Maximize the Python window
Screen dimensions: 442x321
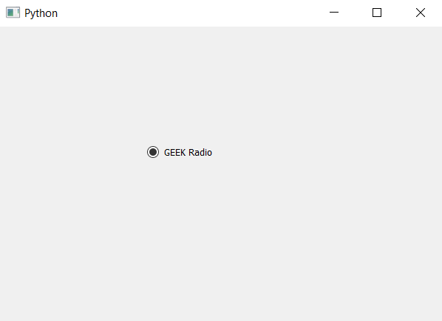[x=377, y=13]
